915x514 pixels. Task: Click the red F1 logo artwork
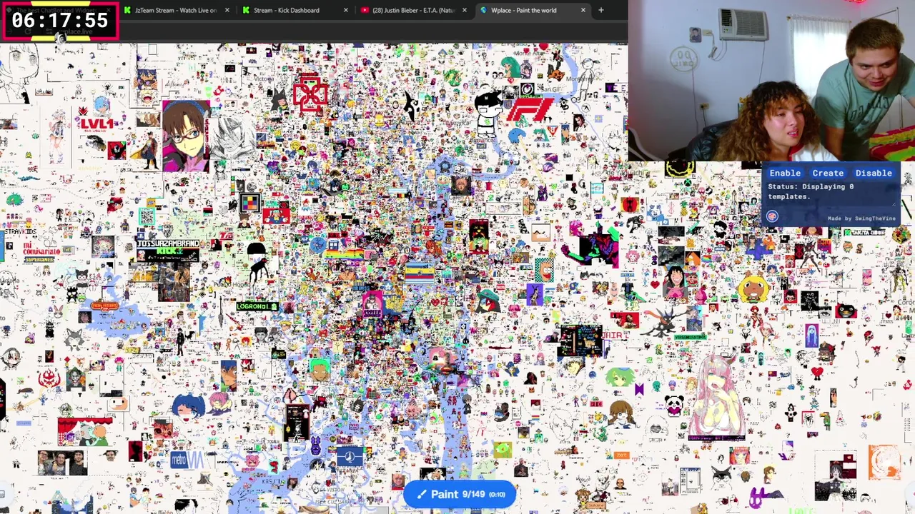tap(530, 110)
